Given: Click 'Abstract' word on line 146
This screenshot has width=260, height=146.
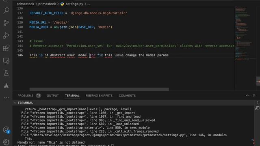Looking at the screenshot, I should 58,55.
